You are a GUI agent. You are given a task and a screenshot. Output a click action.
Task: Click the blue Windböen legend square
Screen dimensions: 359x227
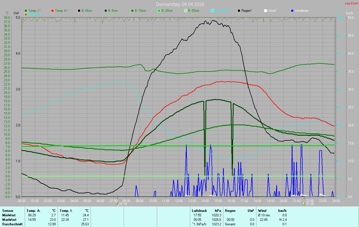coord(292,11)
